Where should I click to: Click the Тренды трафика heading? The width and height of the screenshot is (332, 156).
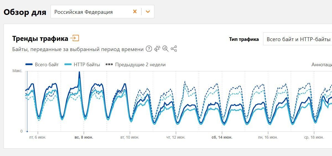coord(40,39)
